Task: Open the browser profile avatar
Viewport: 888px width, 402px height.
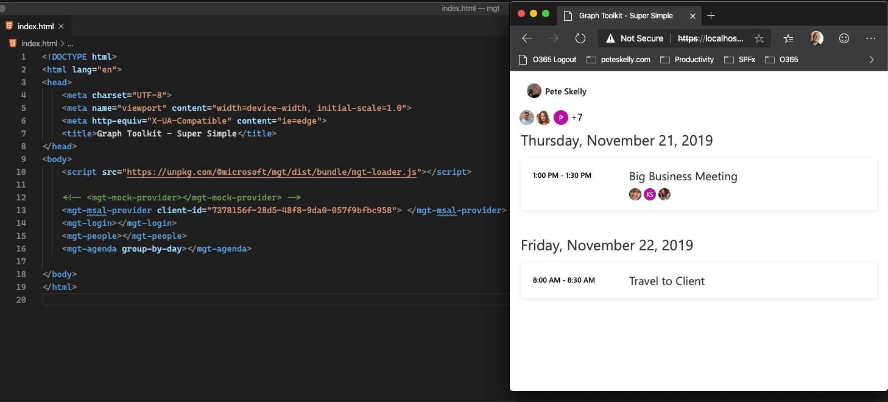Action: pos(816,38)
